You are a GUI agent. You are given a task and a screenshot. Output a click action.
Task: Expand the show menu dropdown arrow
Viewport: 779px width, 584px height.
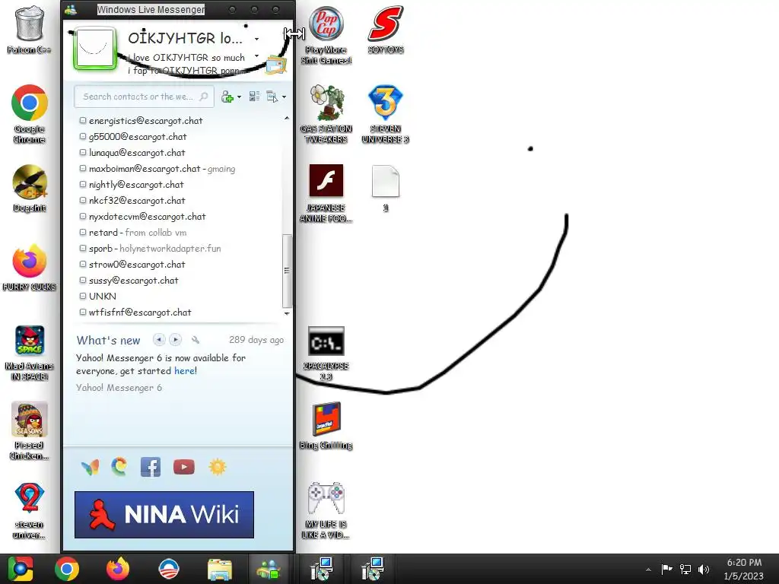coord(284,97)
